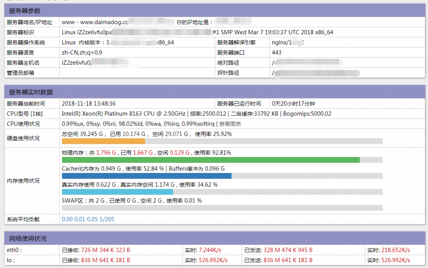
Task: Click the 服务器已运行时间 label cell
Action: (x=242, y=104)
